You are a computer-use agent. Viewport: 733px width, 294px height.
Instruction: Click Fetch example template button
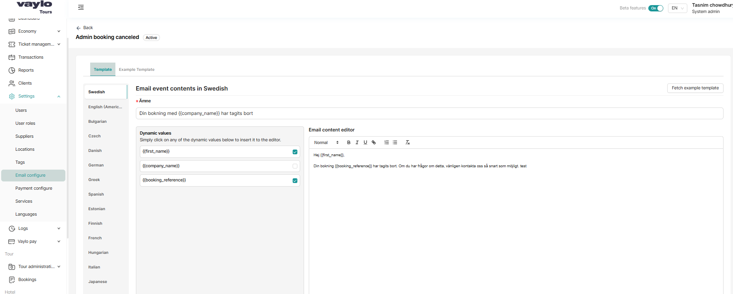[x=695, y=88]
